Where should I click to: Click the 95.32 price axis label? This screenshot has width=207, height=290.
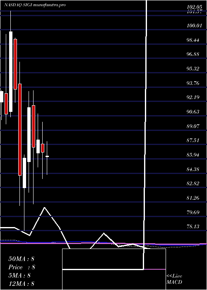[x=193, y=69]
